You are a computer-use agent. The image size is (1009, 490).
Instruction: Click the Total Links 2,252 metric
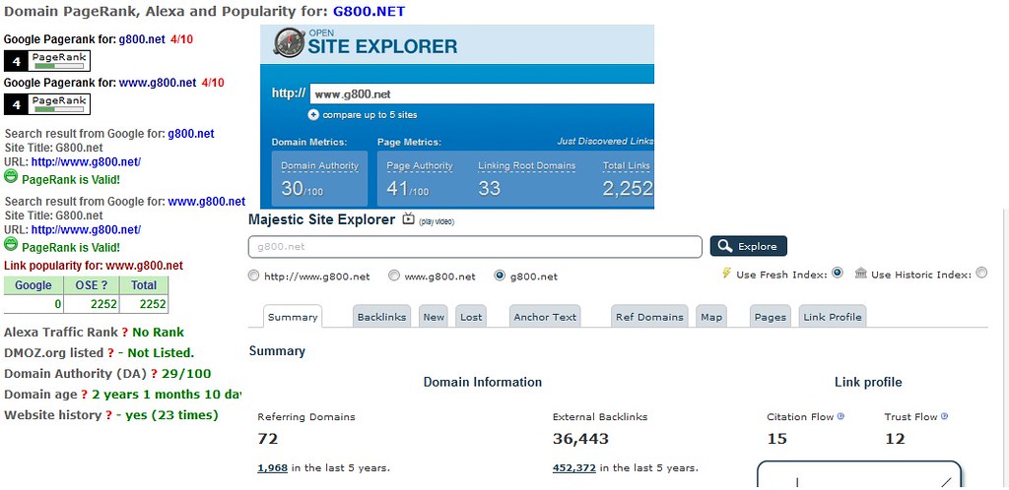click(628, 178)
